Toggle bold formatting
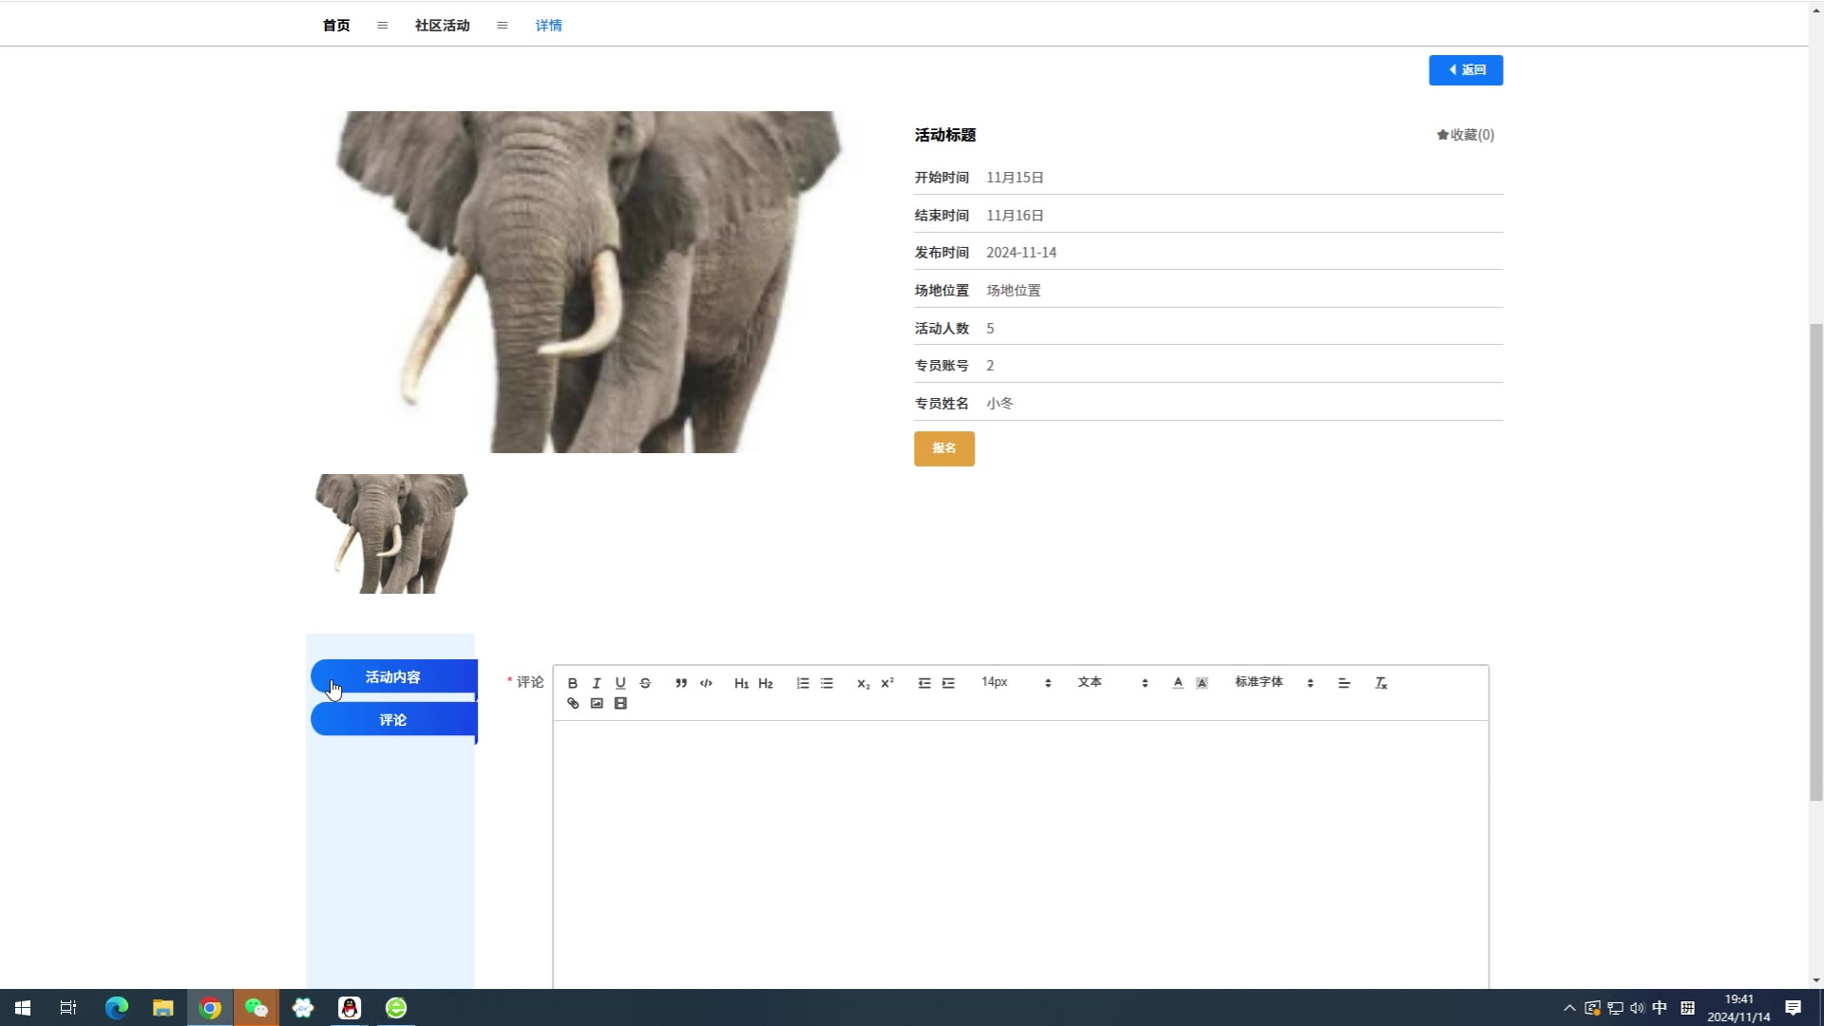The image size is (1824, 1026). pyautogui.click(x=573, y=683)
